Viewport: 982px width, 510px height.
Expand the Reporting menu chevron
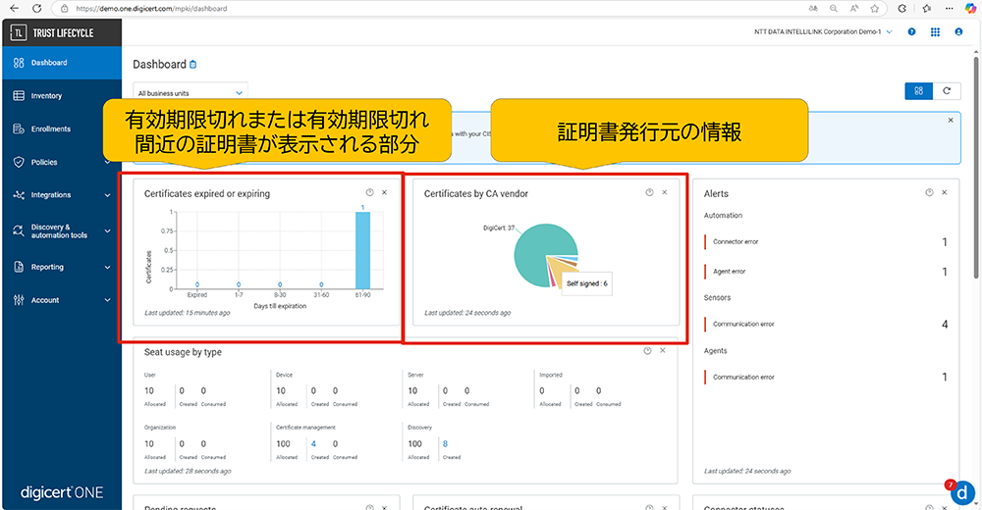107,267
